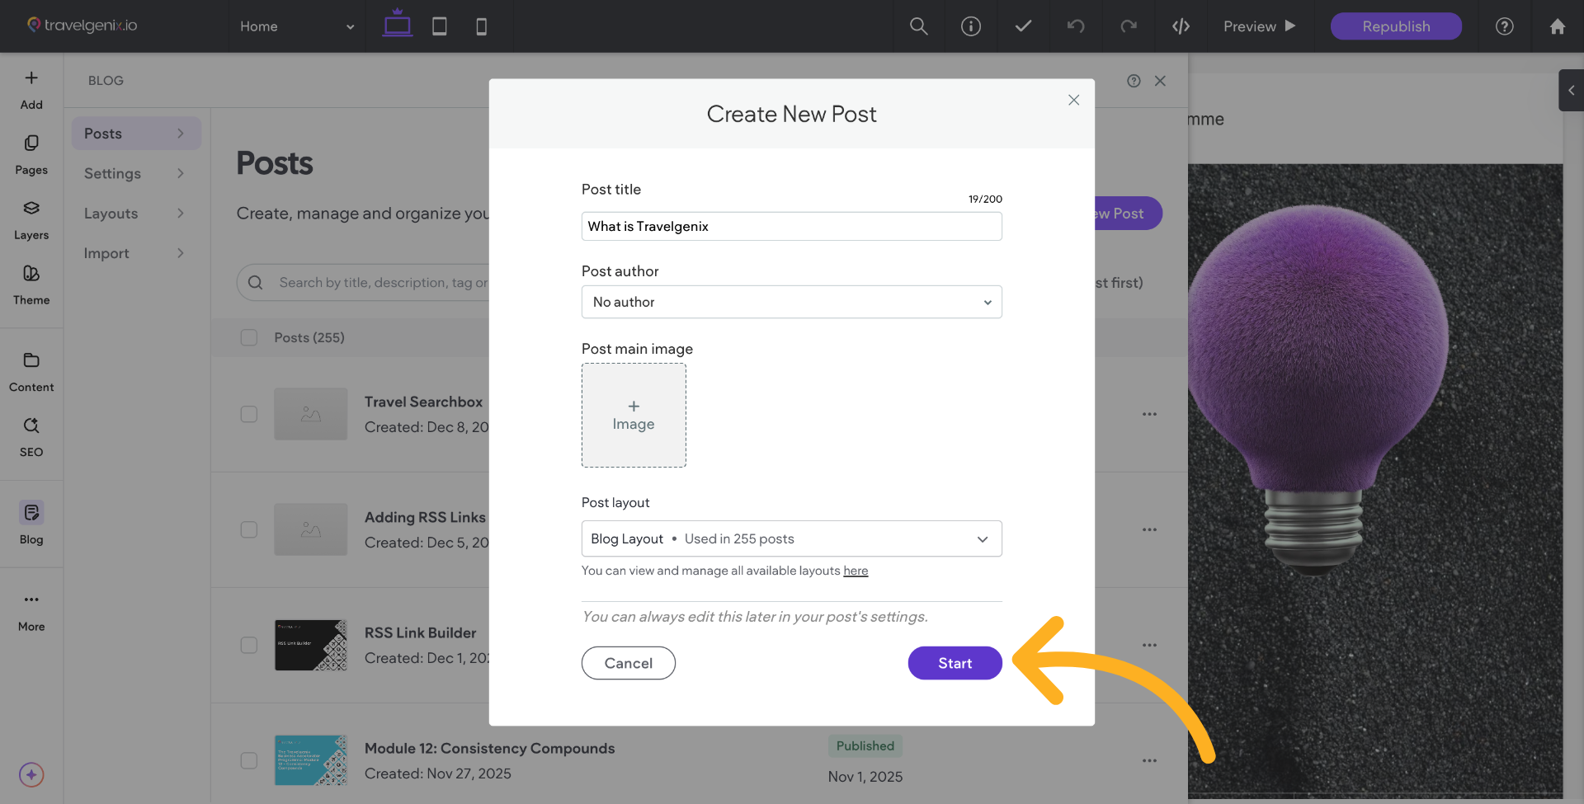
Task: Click the undo arrow icon
Action: point(1076,26)
